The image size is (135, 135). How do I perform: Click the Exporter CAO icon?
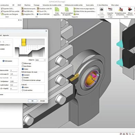click(x=2, y=9)
